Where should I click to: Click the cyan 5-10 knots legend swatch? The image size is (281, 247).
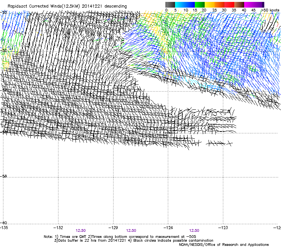click(x=180, y=5)
